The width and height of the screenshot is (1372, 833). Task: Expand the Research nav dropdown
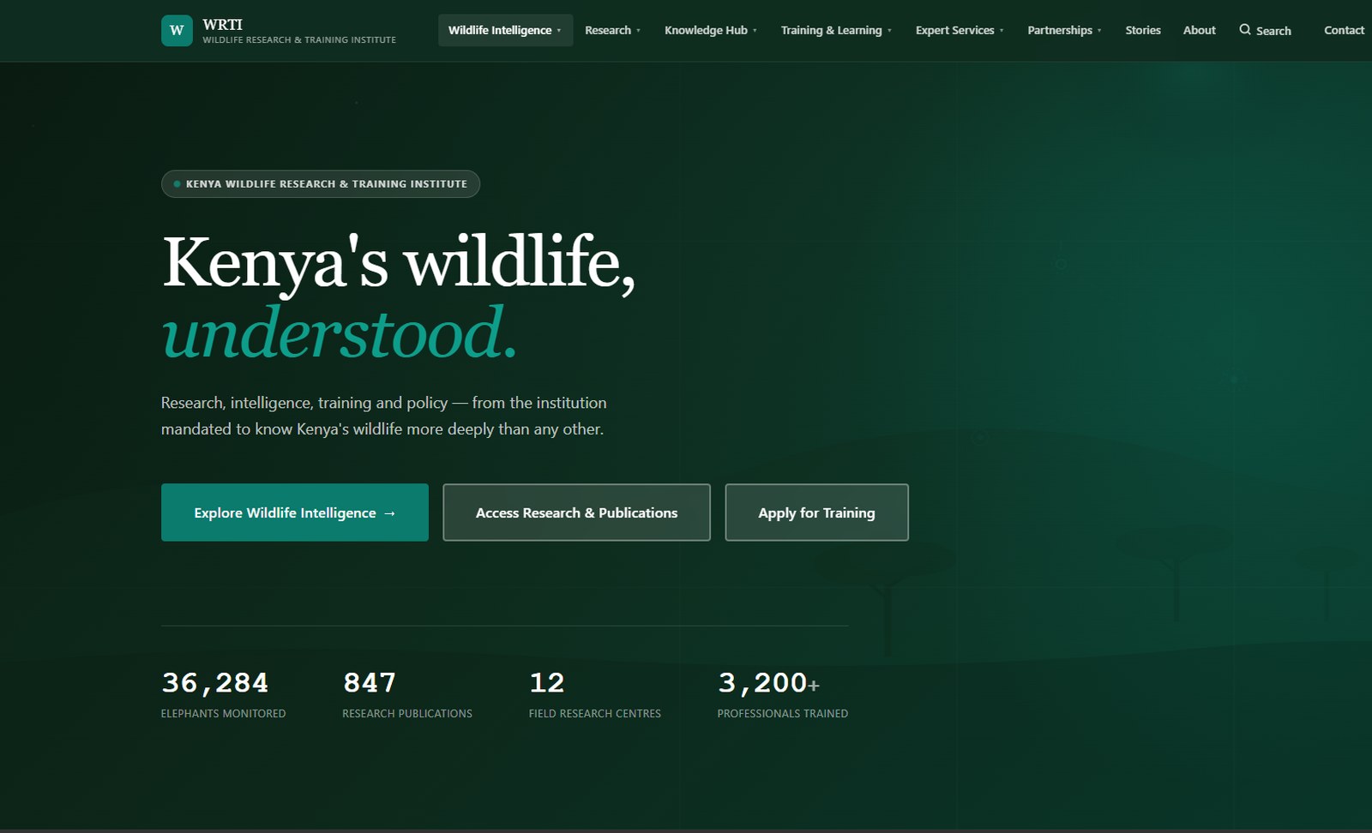[x=613, y=30]
